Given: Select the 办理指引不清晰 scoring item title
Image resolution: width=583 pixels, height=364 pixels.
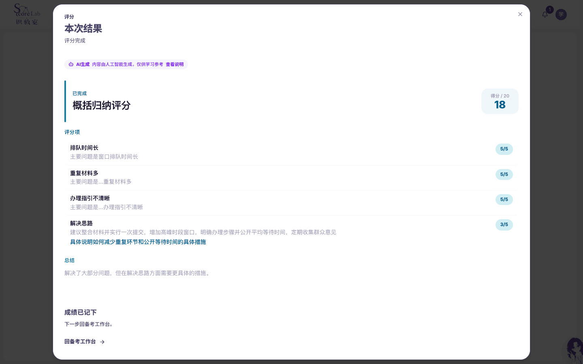Looking at the screenshot, I should [x=90, y=198].
